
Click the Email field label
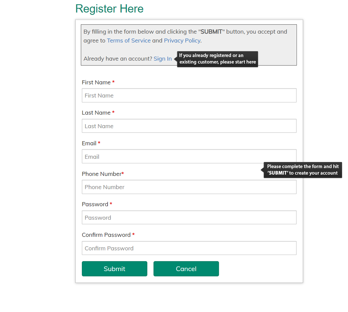click(x=89, y=143)
